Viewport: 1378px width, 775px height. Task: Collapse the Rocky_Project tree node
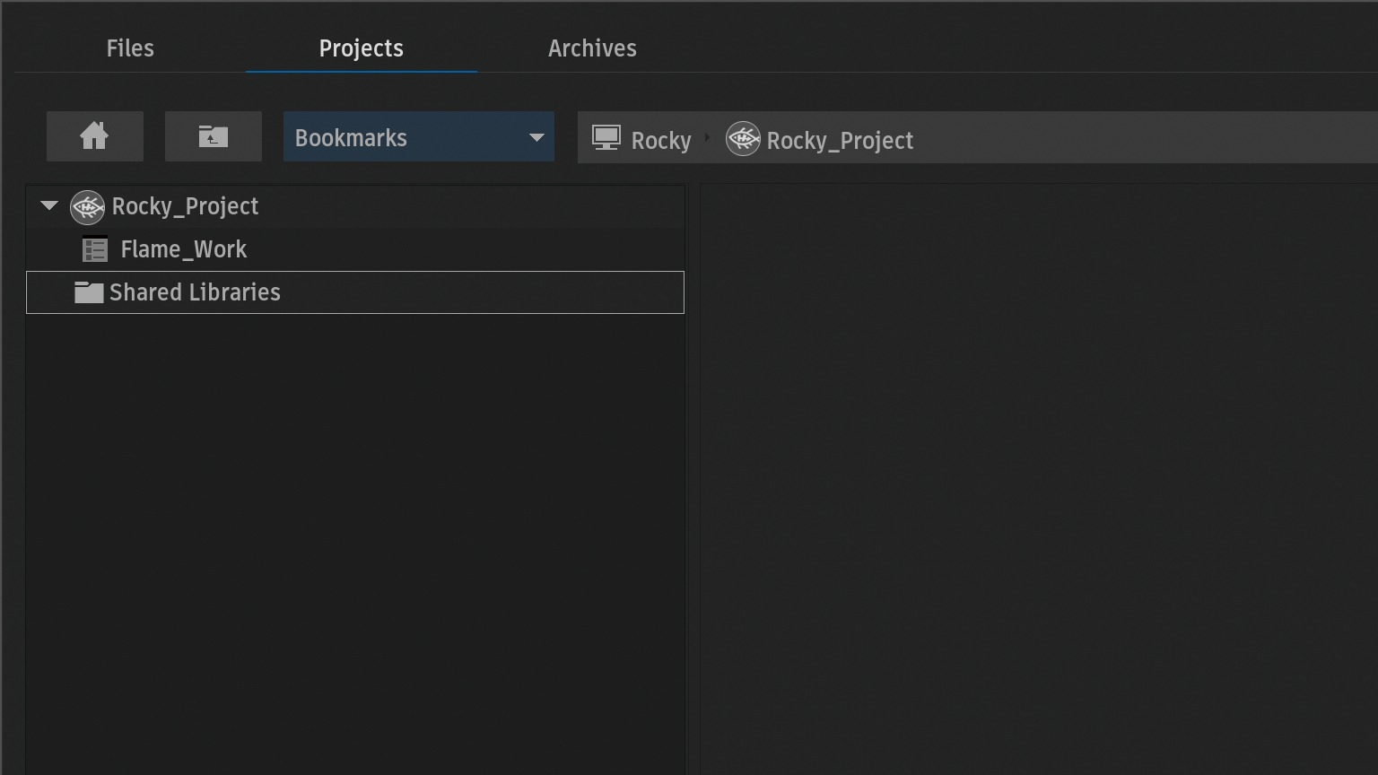49,206
